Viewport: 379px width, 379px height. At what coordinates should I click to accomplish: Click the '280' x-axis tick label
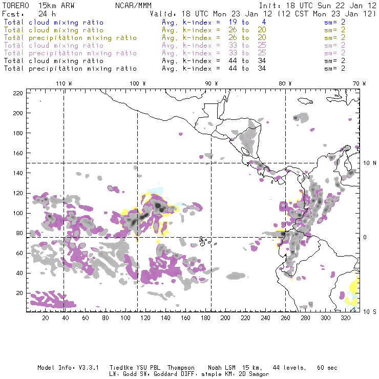pos(305,318)
